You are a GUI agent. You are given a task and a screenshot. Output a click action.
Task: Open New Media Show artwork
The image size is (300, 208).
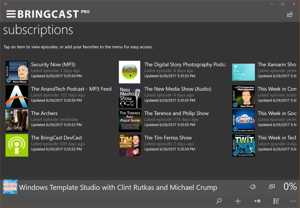pos(130,97)
